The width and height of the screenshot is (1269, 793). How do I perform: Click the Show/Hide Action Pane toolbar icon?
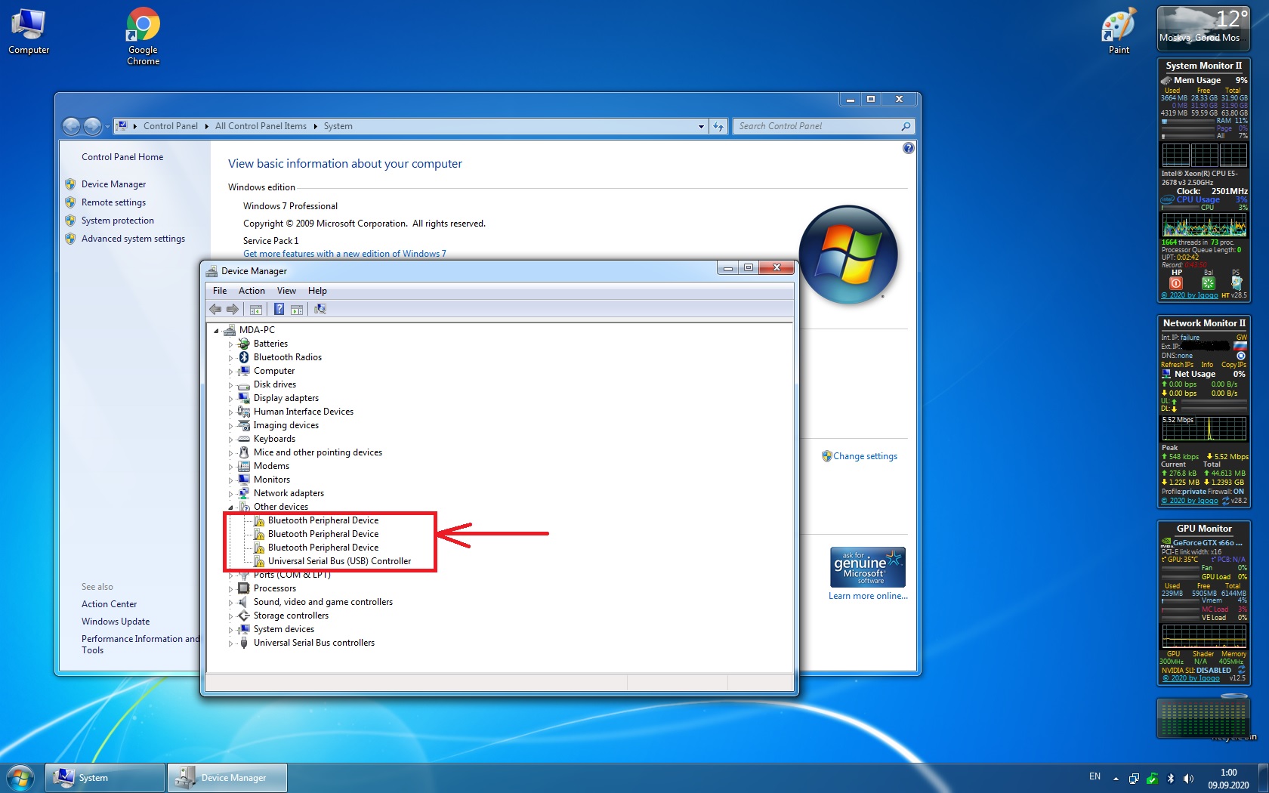tap(297, 309)
